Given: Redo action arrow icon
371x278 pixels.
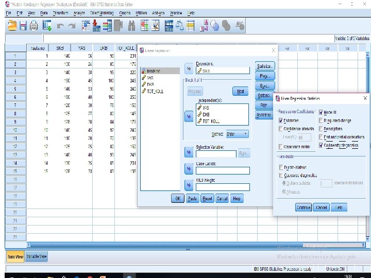Looking at the screenshot, I should (72, 26).
